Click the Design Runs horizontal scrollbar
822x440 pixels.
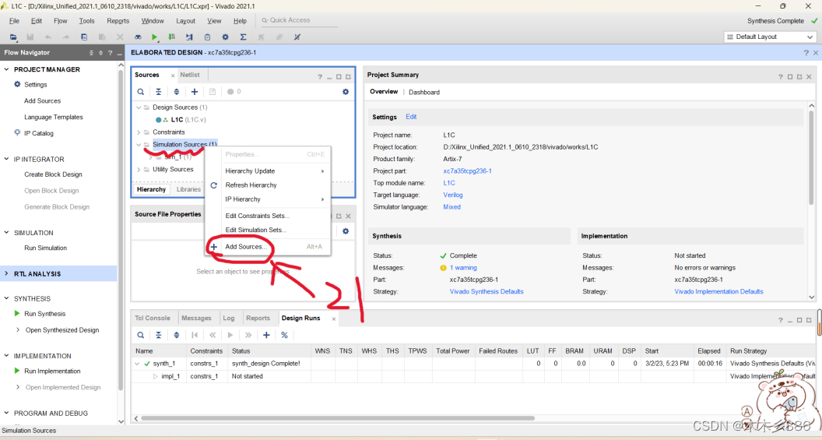(338, 418)
